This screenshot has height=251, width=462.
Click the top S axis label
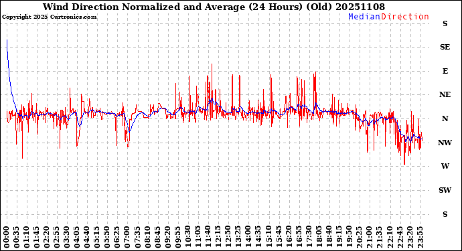445,23
